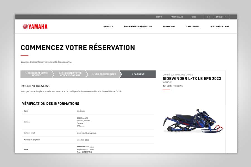Click the Yamaha logo
This screenshot has width=251, height=167.
(35, 26)
